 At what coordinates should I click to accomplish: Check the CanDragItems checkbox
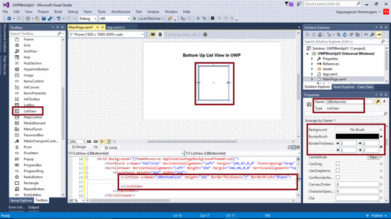[x=337, y=170]
